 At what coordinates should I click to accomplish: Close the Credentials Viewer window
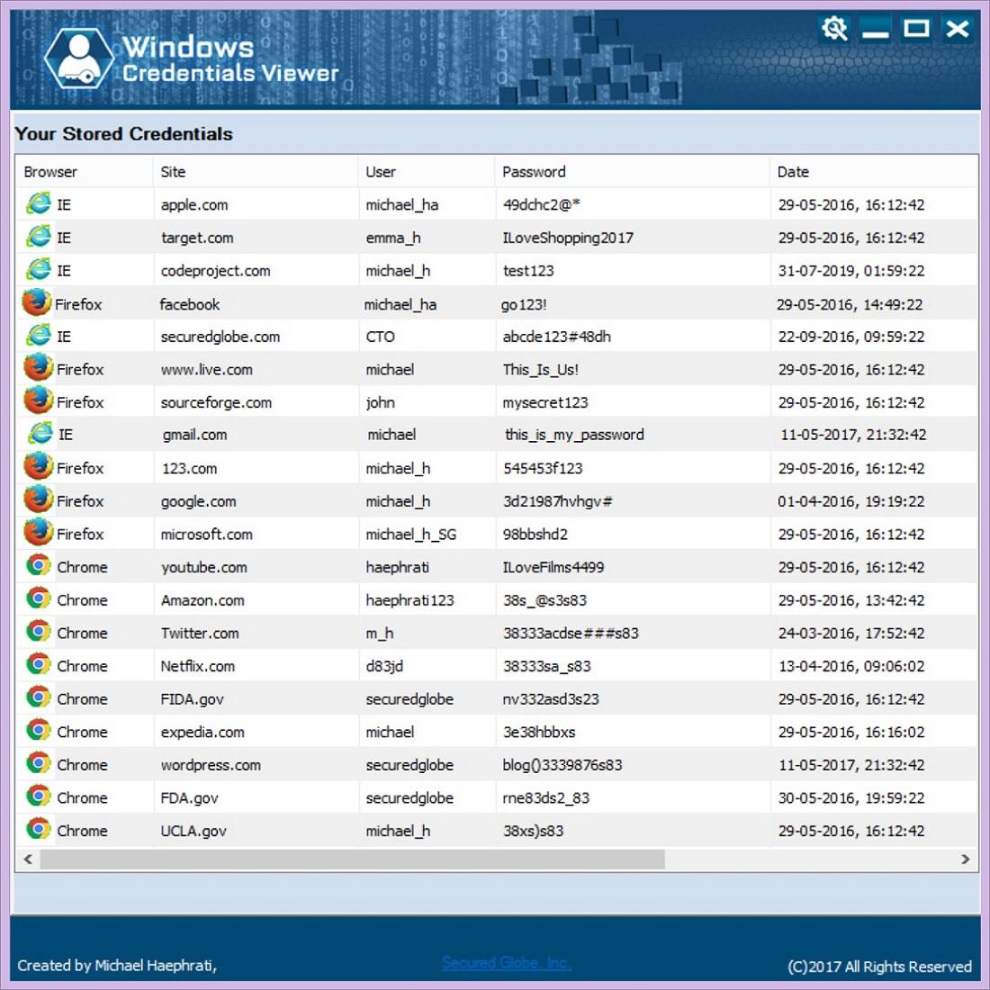(x=958, y=29)
